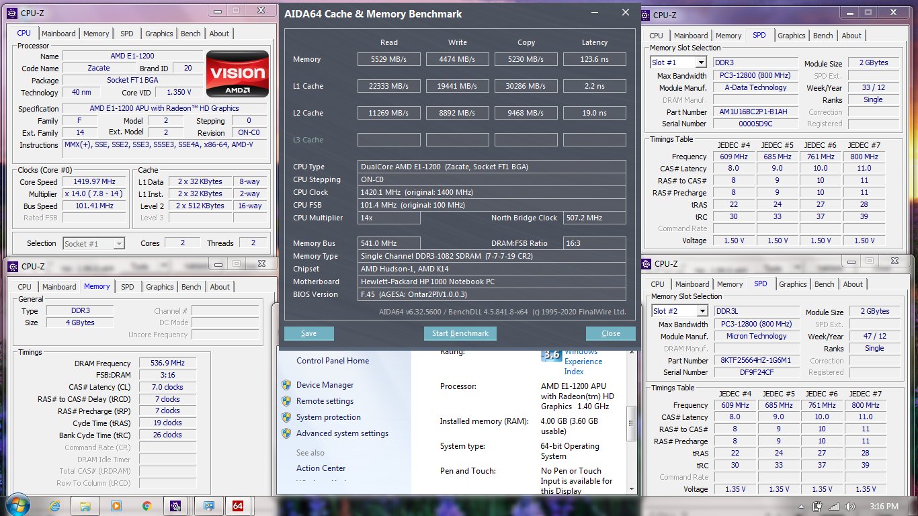
Task: Click title icon of CPU-Z Slot #1 window
Action: pos(645,15)
